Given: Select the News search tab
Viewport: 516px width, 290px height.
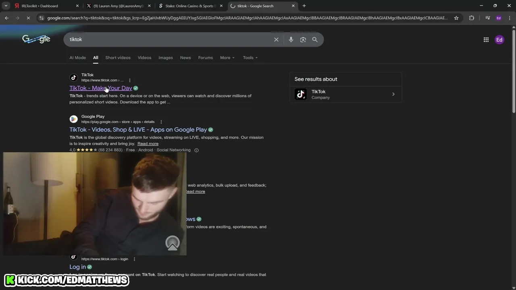Looking at the screenshot, I should (x=185, y=58).
